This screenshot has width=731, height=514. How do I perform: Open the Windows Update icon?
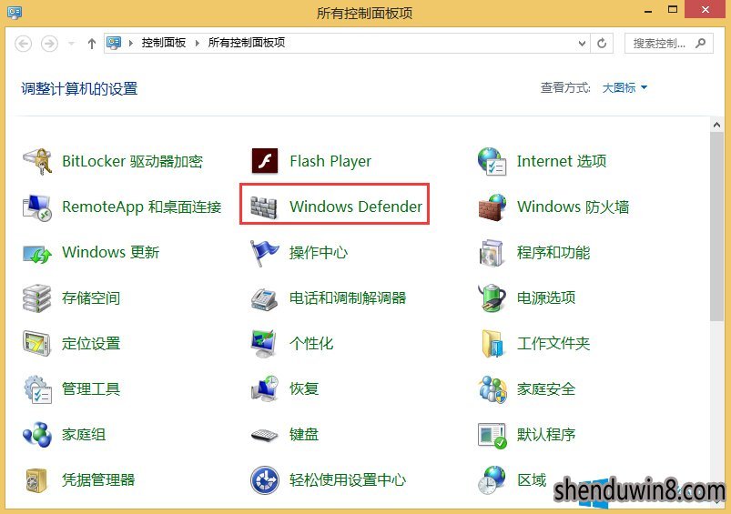[36, 252]
